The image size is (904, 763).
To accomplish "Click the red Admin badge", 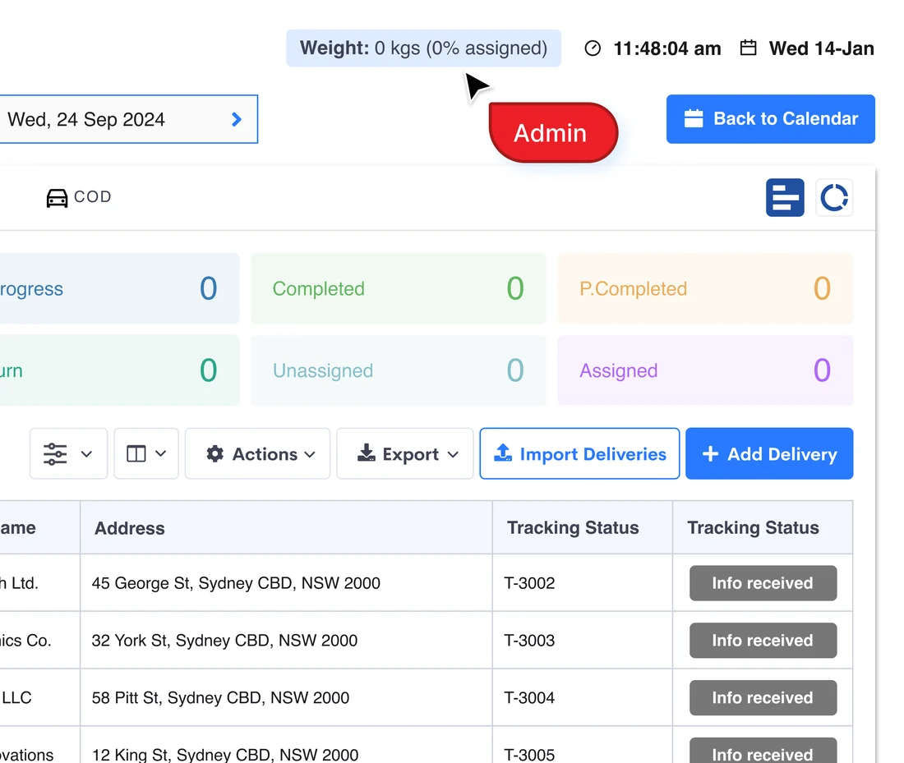I will (553, 132).
